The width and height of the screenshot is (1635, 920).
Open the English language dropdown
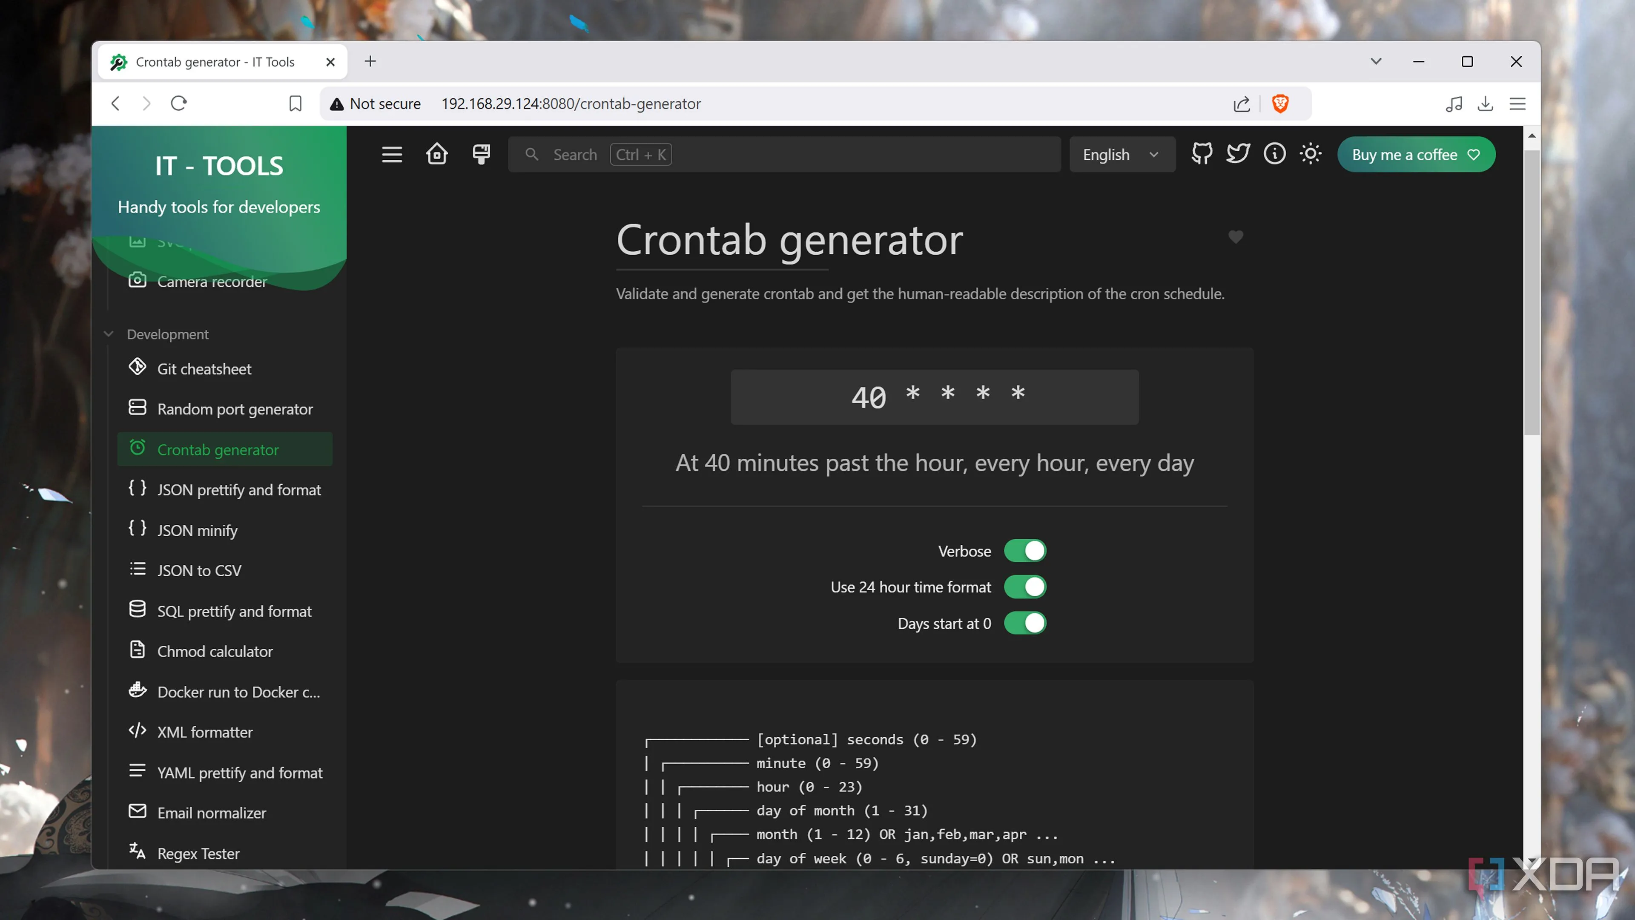click(1122, 154)
